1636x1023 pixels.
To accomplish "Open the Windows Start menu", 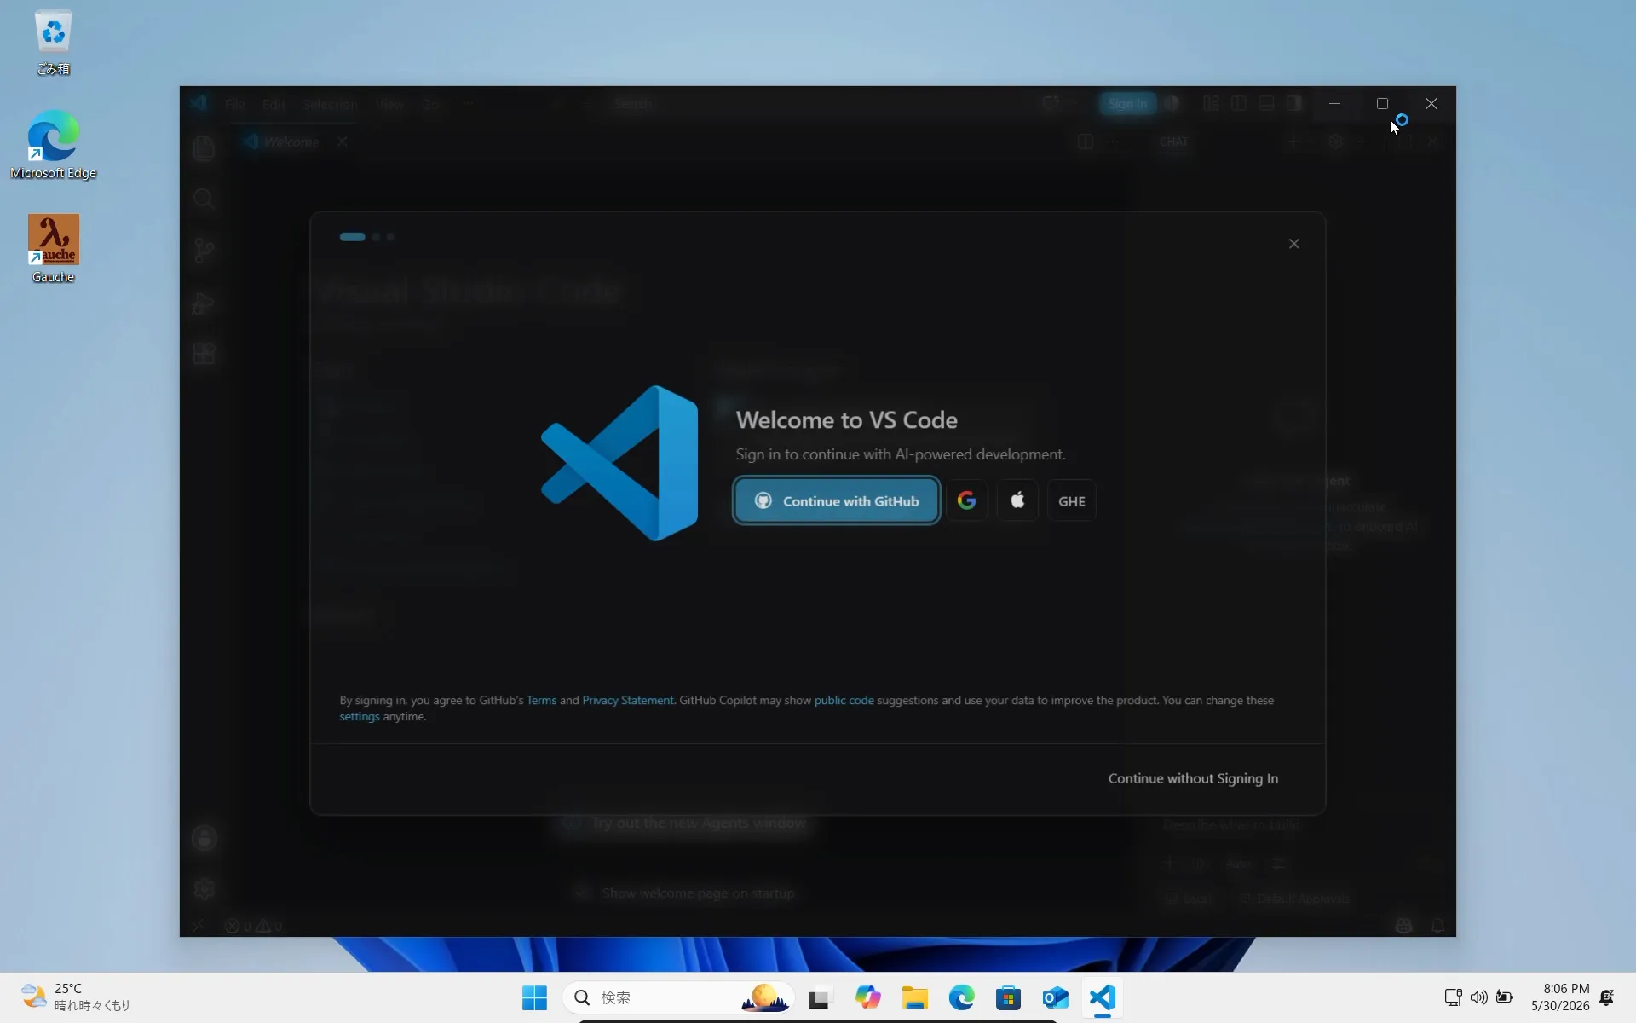I will click(x=534, y=997).
